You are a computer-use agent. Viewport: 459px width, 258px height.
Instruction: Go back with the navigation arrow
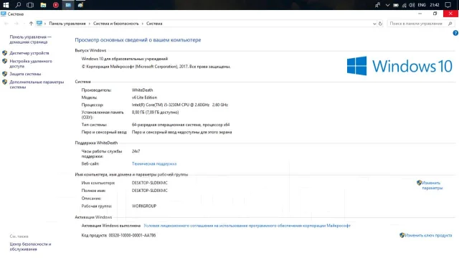[6, 24]
